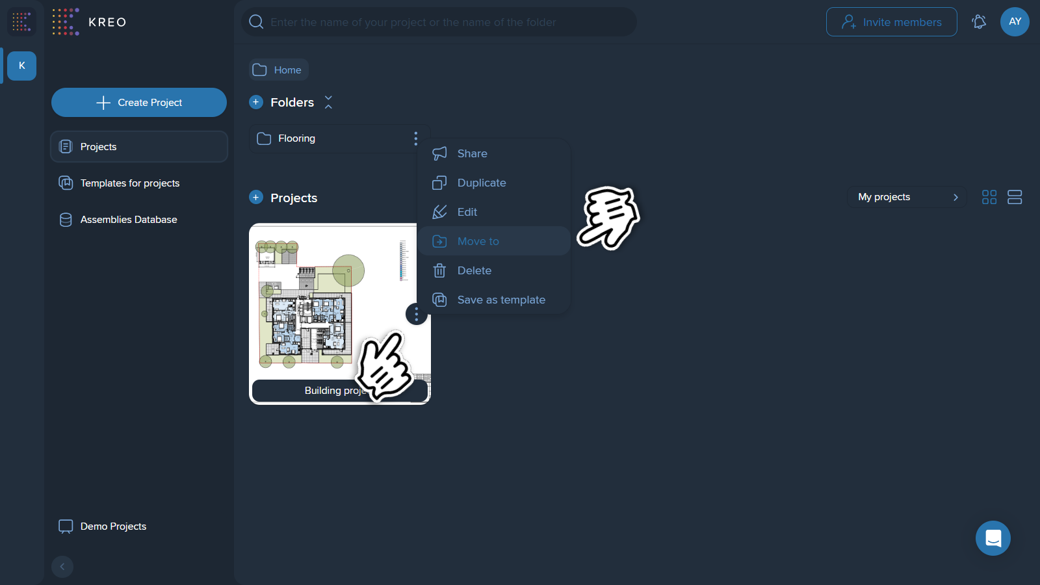
Task: Open the Building project three-dot menu
Action: [417, 315]
